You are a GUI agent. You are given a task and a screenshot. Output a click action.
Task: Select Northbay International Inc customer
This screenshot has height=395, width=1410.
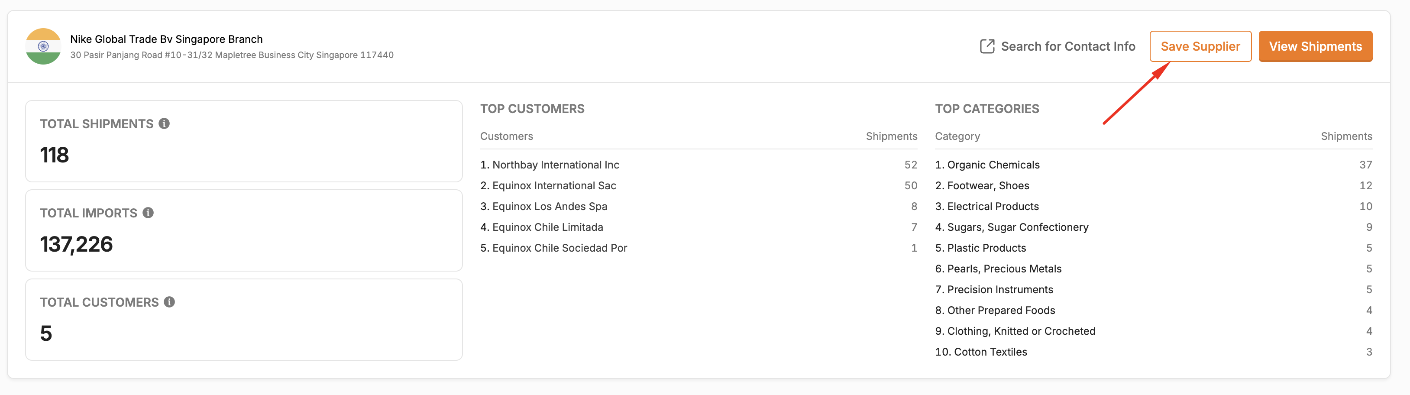699,165
